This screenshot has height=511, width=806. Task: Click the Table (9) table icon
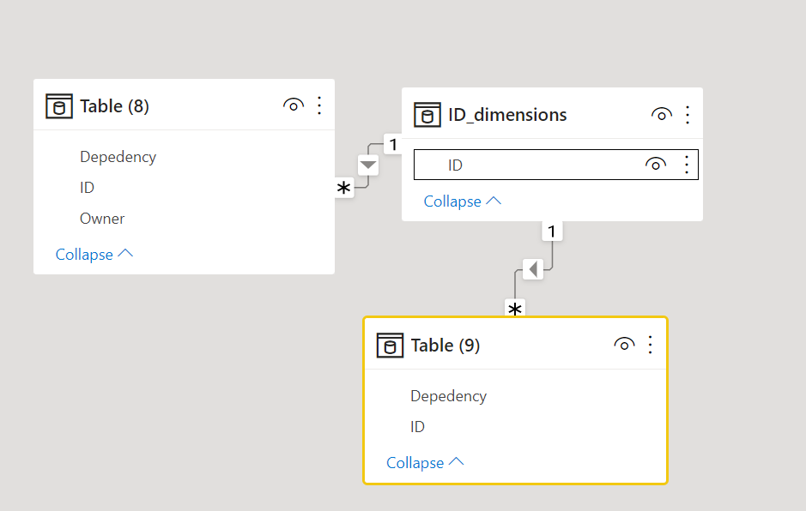click(x=390, y=346)
